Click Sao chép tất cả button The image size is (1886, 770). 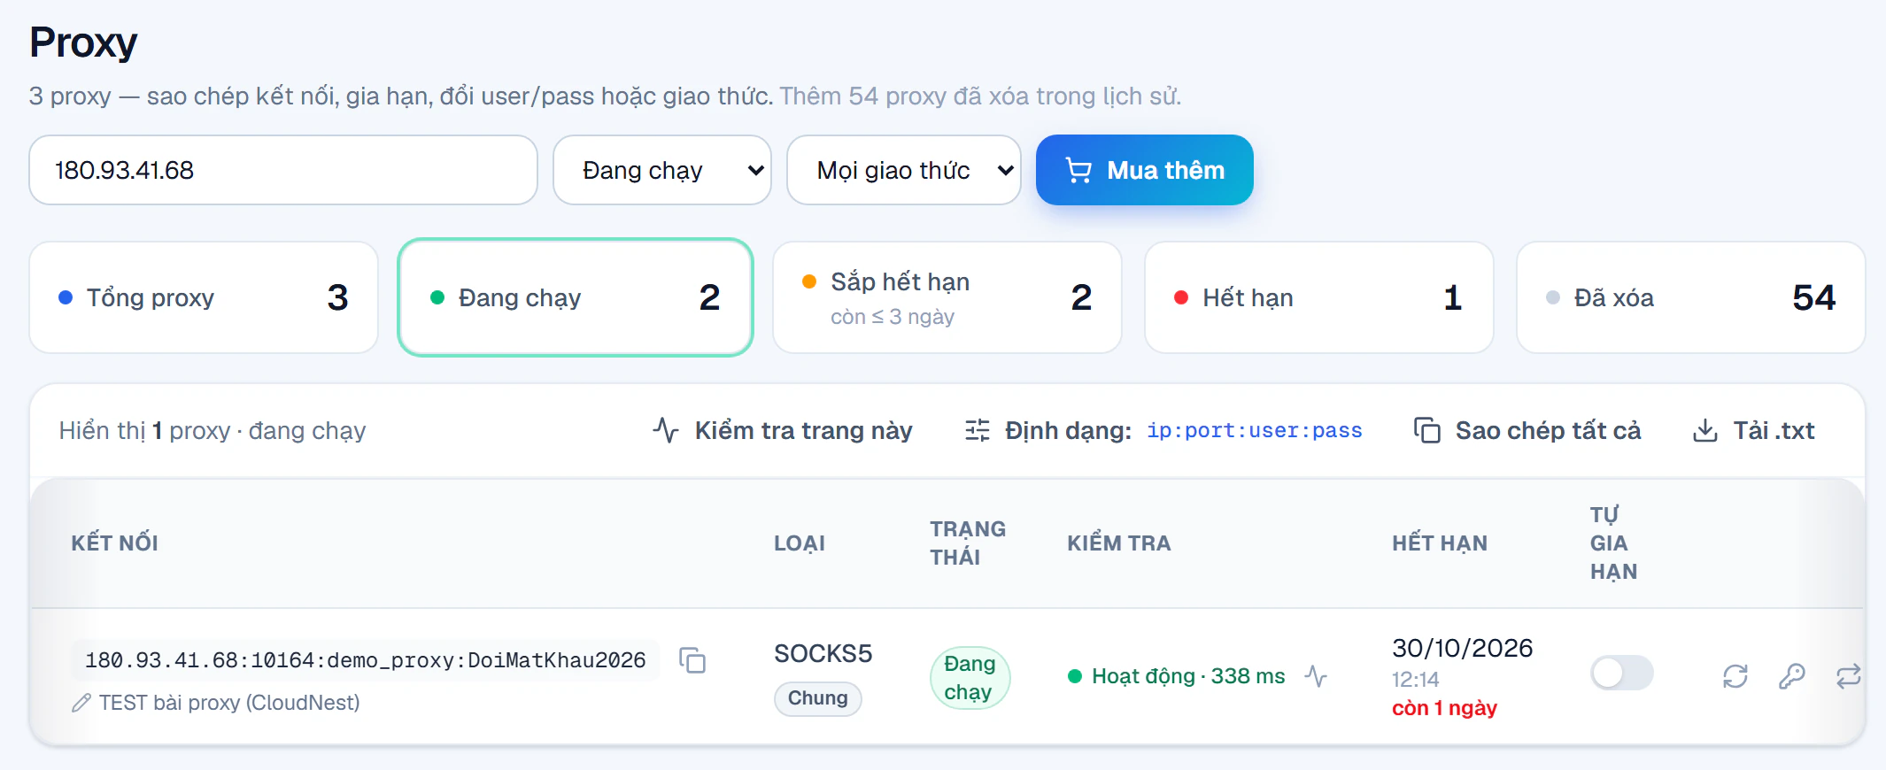coord(1527,430)
